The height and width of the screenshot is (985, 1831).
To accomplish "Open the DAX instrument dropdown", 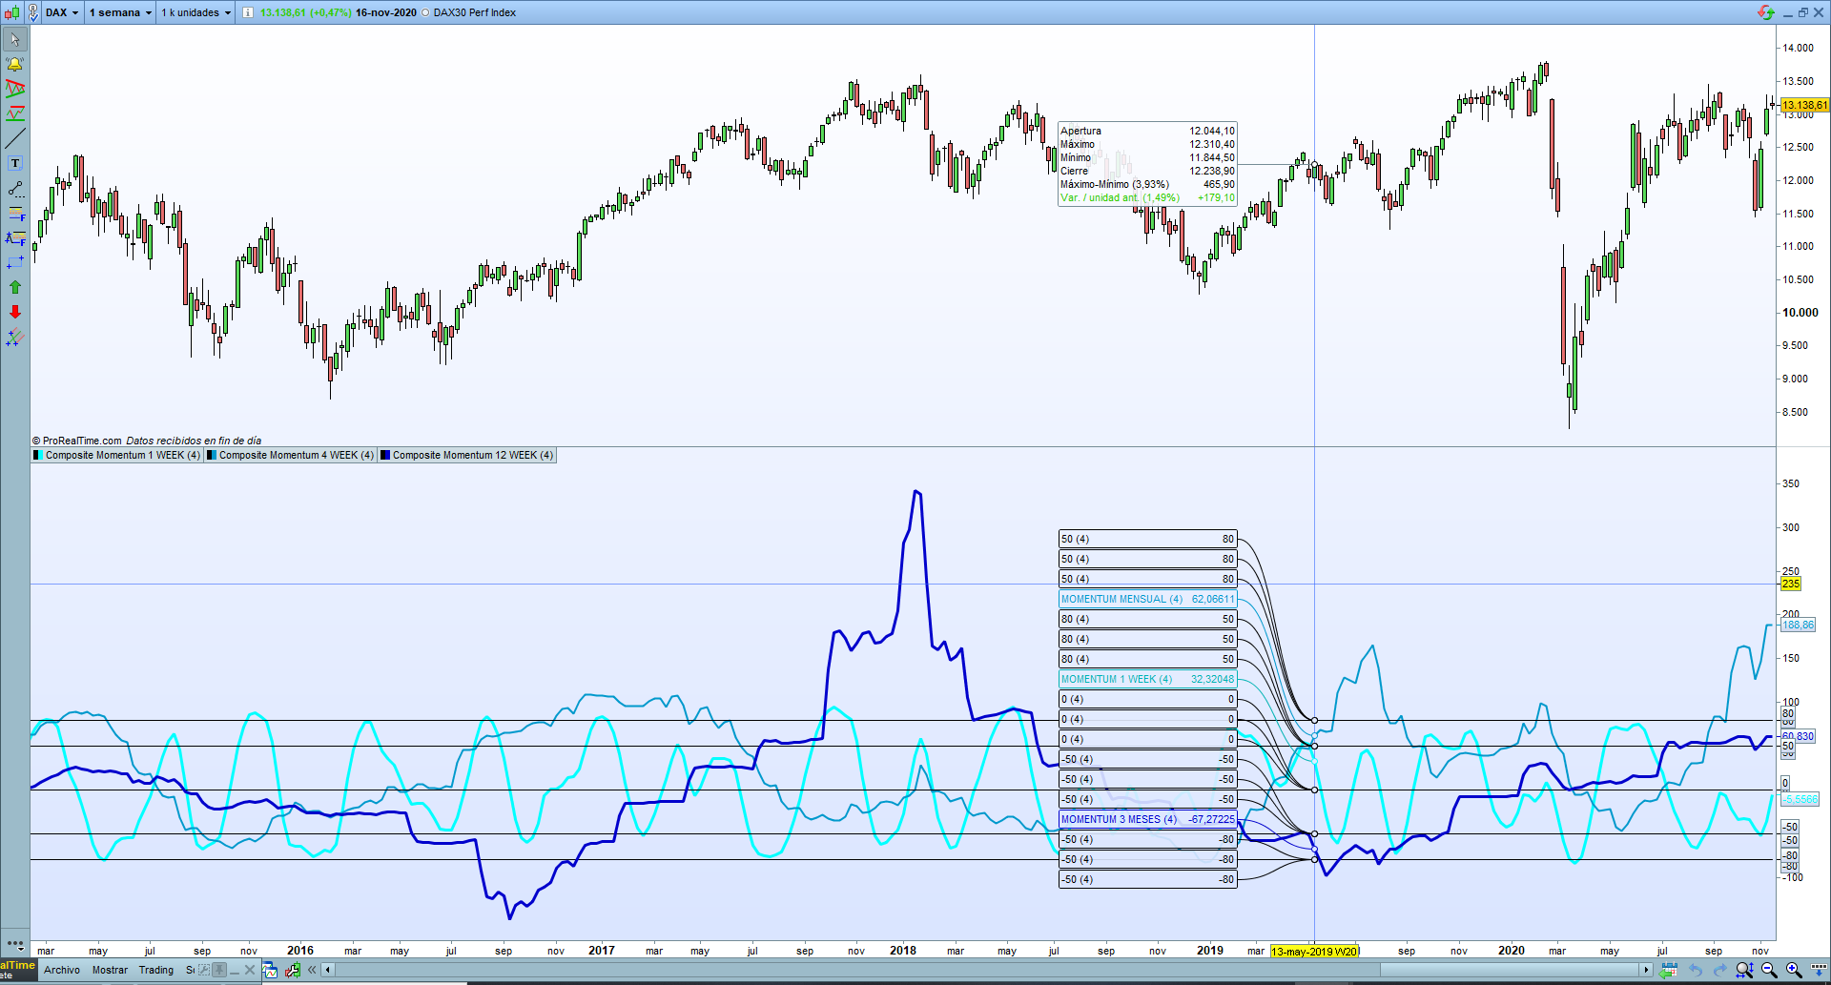I will click(x=62, y=12).
